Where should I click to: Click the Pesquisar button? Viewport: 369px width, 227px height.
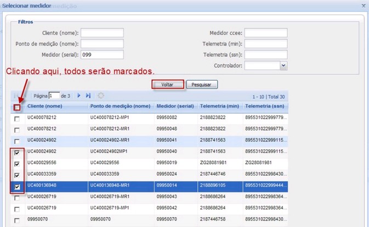(202, 85)
